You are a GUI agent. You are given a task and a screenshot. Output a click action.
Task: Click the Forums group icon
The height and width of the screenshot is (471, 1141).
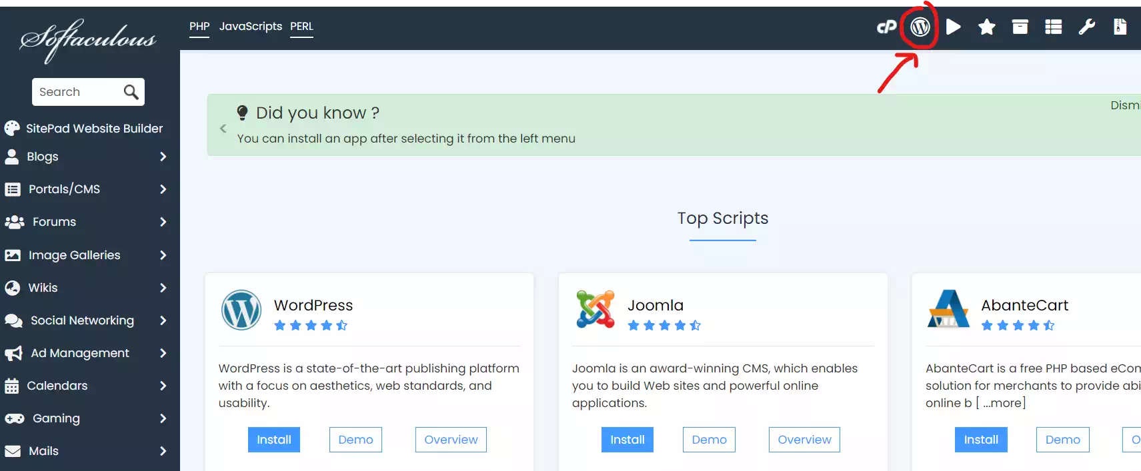[x=14, y=222]
